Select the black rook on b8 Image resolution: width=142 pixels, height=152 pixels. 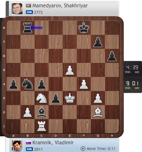pyautogui.click(x=28, y=28)
